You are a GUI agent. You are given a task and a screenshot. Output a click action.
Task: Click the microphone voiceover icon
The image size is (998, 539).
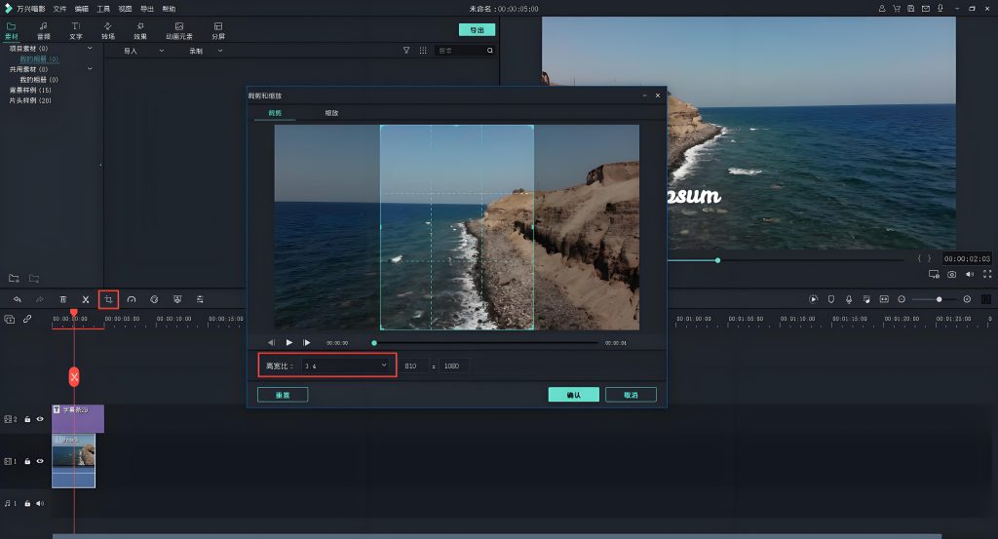[x=849, y=299]
